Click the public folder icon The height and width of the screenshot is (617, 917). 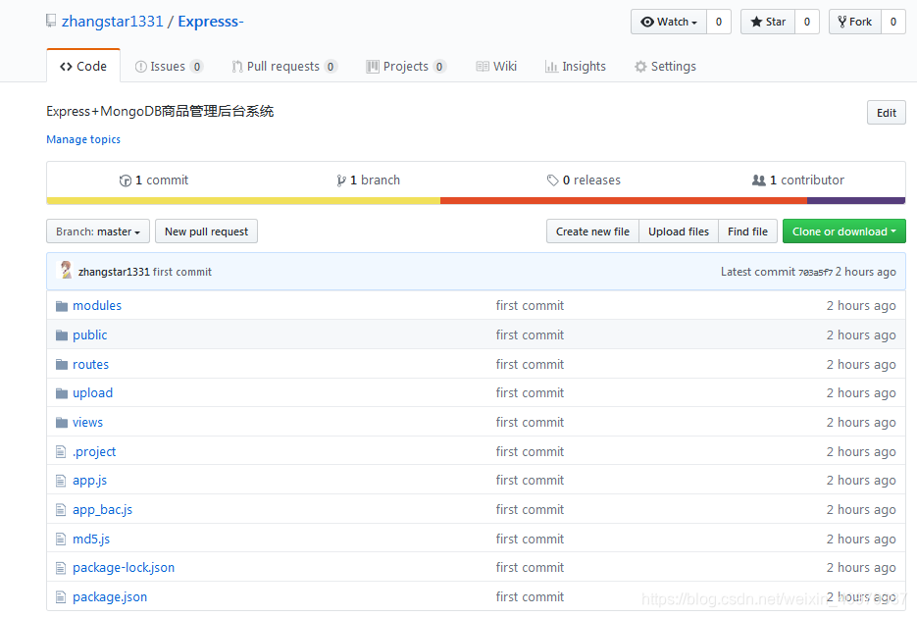point(62,335)
